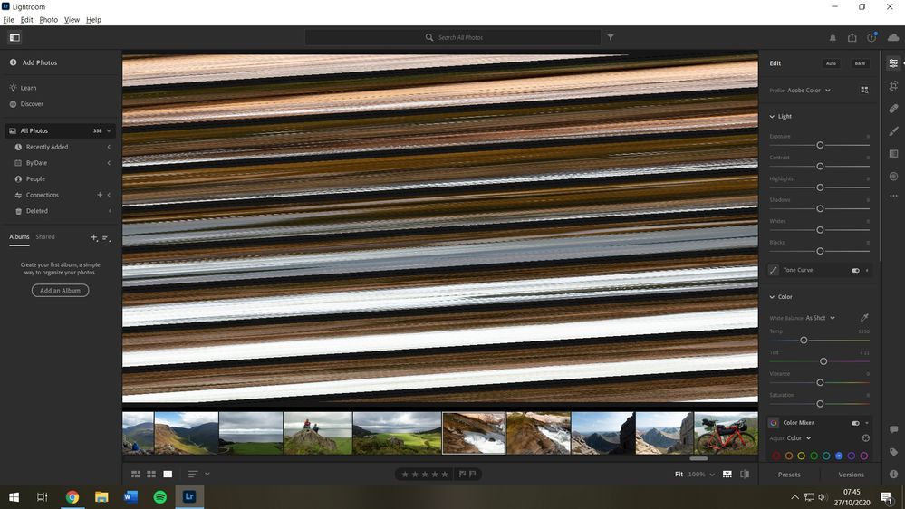This screenshot has width=905, height=509.
Task: Select the Crop & Rotate tool
Action: point(893,86)
